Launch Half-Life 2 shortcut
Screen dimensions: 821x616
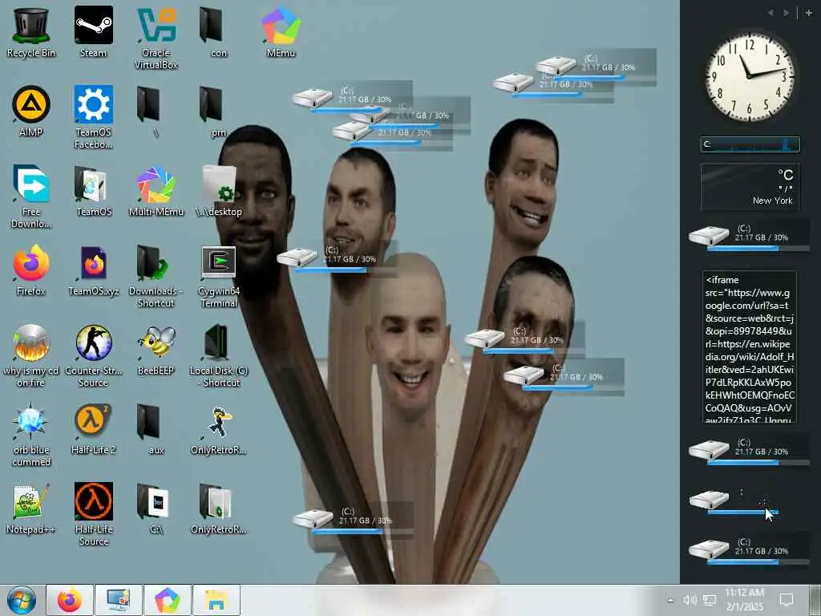93,430
